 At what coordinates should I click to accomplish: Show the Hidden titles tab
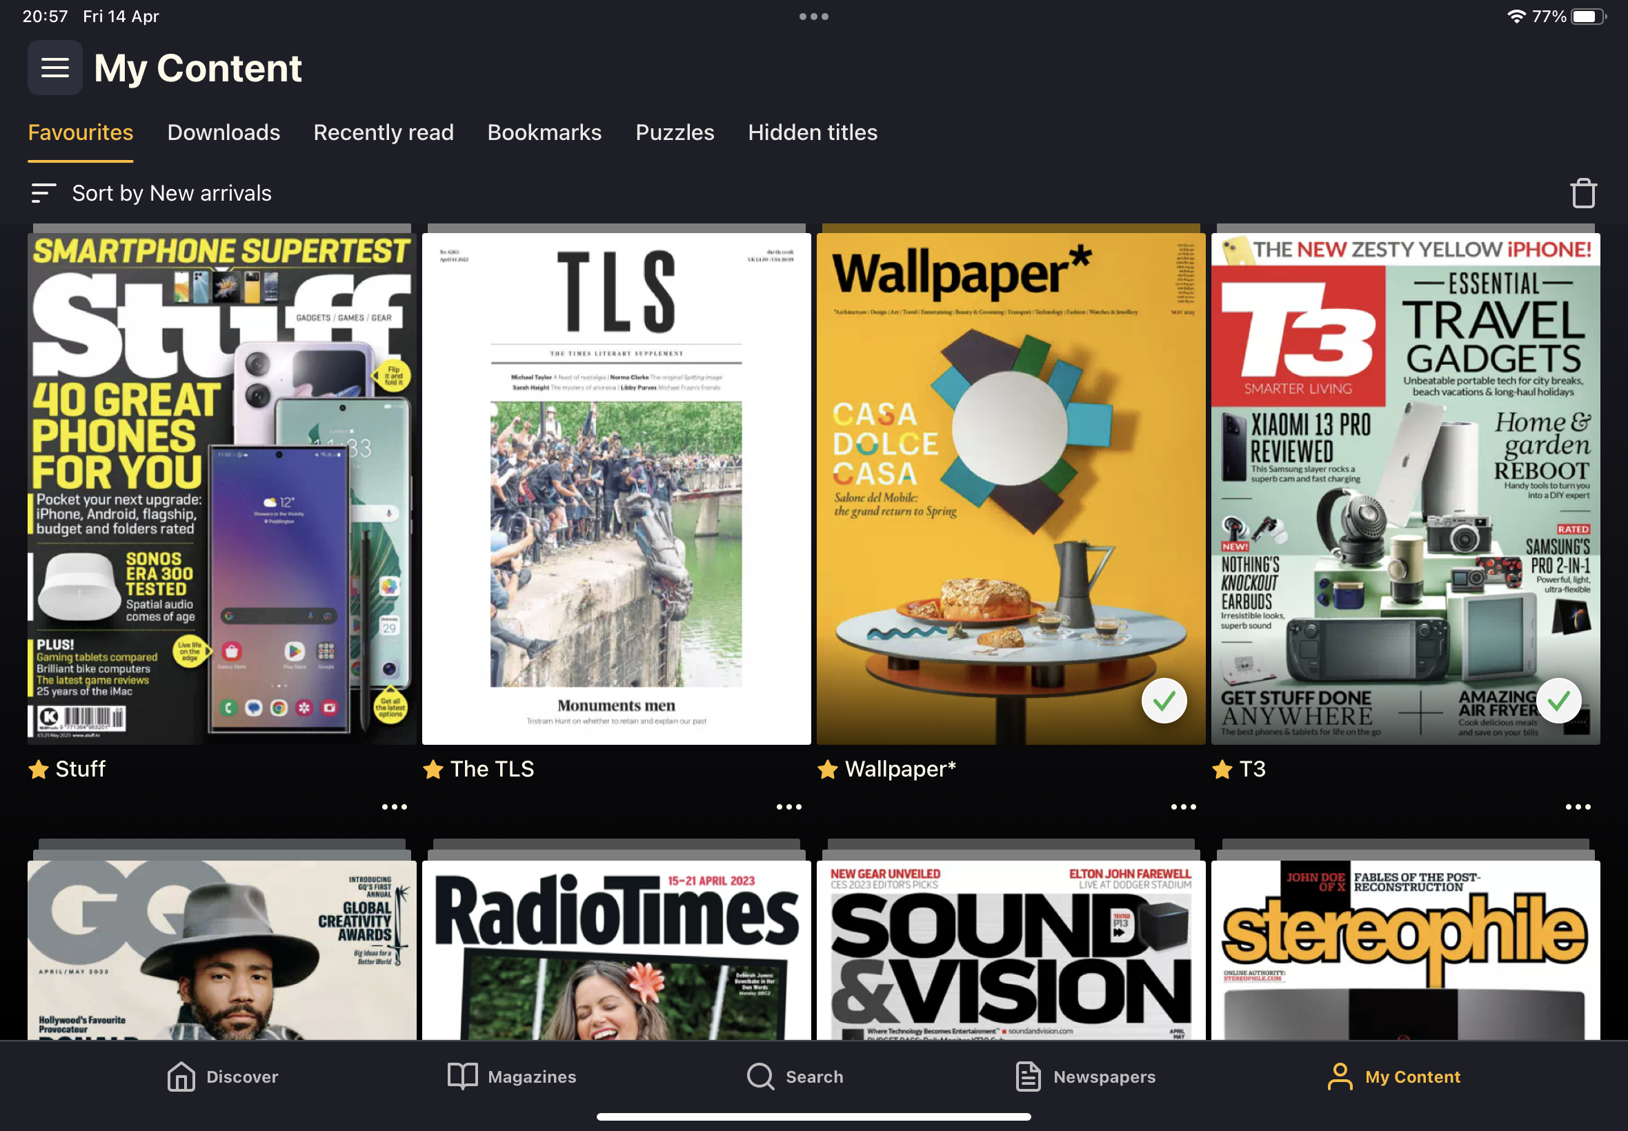812,132
